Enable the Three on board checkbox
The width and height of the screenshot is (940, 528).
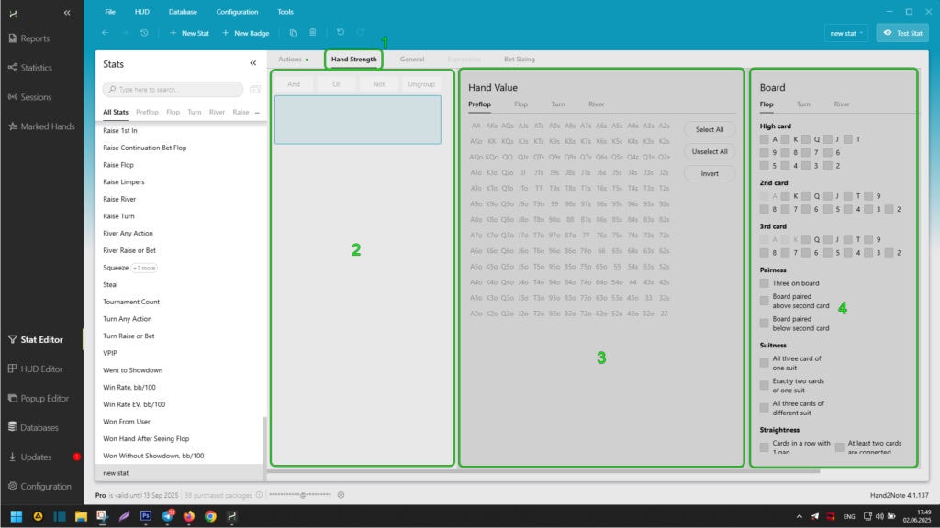[765, 283]
